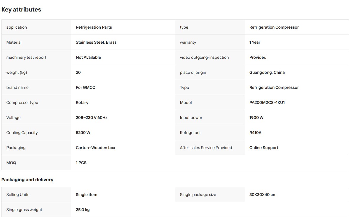Click the Carton+Wooden box packaging value
Image resolution: width=351 pixels, height=222 pixels.
tap(95, 148)
